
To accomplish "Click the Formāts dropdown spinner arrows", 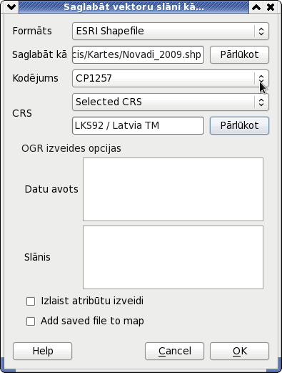I will pyautogui.click(x=261, y=31).
